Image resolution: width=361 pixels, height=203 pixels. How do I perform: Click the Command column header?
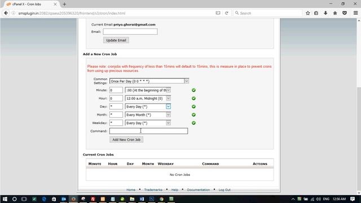tap(210, 164)
